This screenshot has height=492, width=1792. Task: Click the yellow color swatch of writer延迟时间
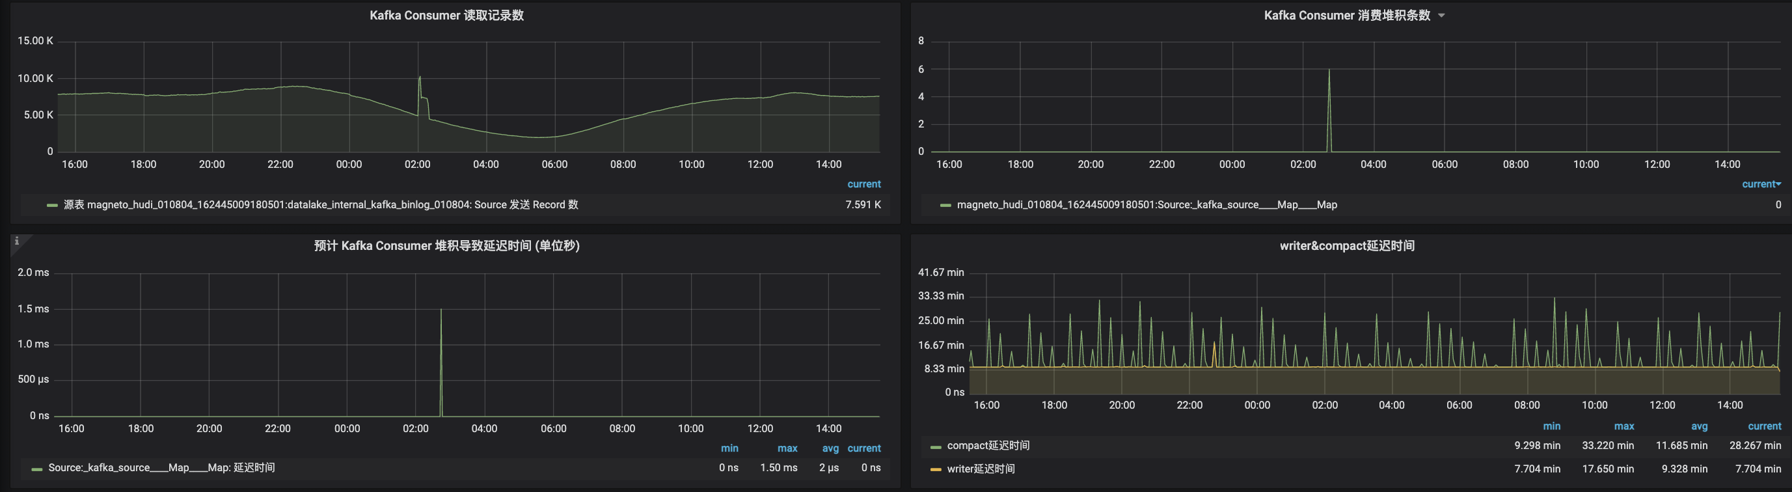[936, 470]
